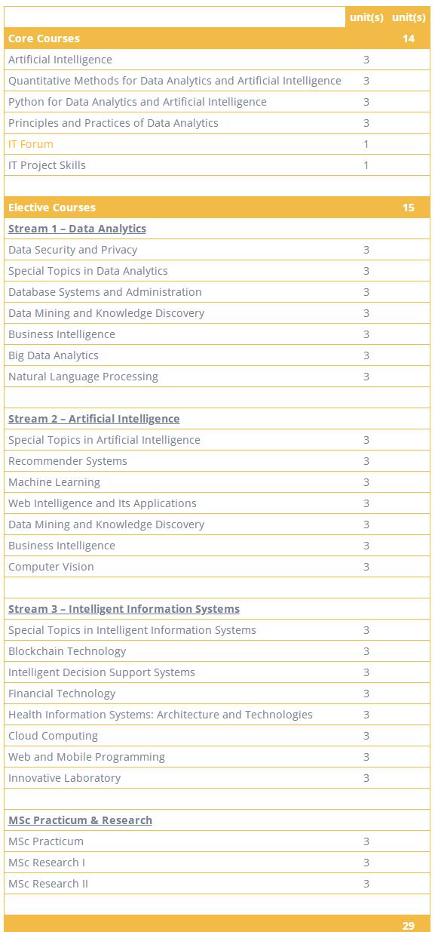This screenshot has height=932, width=435.
Task: Click the Big Data Analytics course
Action: pos(54,355)
